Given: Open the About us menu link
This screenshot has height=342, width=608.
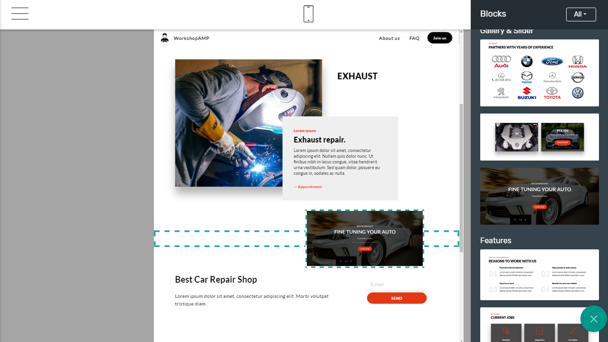Looking at the screenshot, I should [389, 38].
